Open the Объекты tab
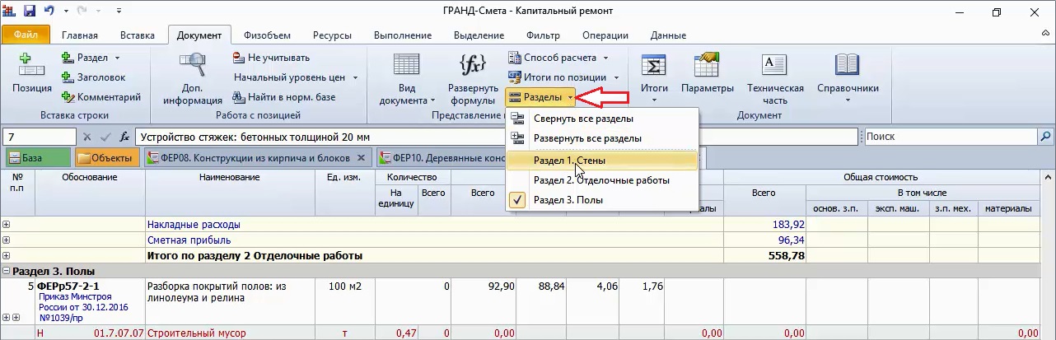 107,157
